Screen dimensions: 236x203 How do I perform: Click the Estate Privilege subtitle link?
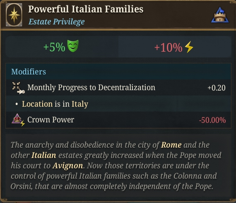[56, 21]
